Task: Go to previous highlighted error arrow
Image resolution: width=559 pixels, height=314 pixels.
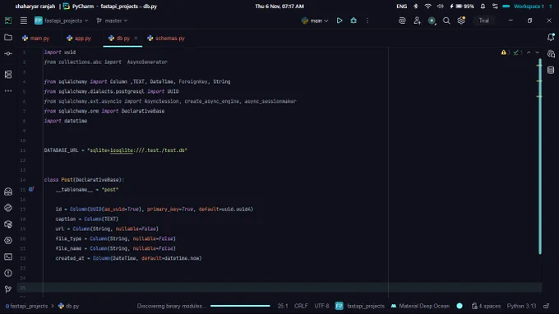Action: point(529,53)
